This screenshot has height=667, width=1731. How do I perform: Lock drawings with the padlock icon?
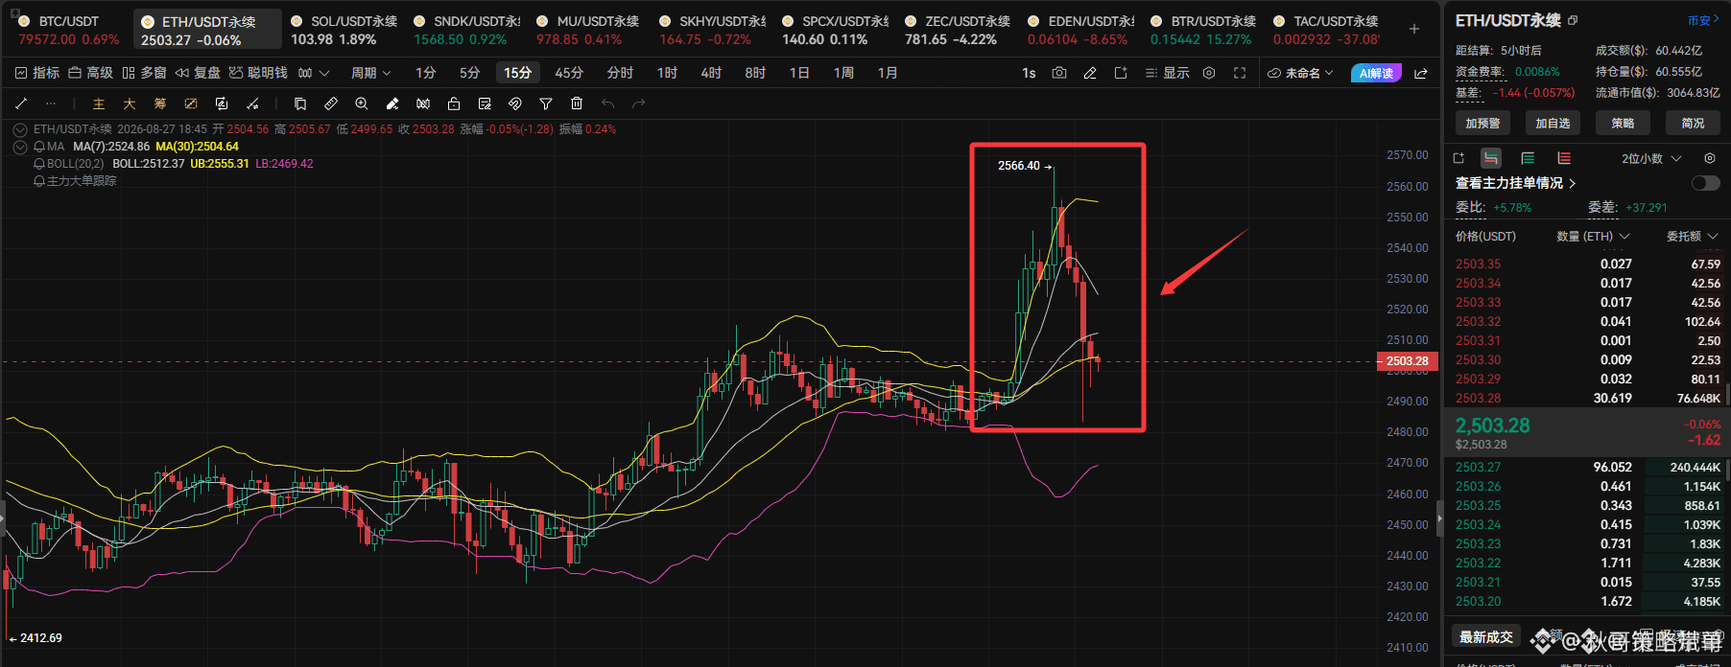[x=454, y=103]
